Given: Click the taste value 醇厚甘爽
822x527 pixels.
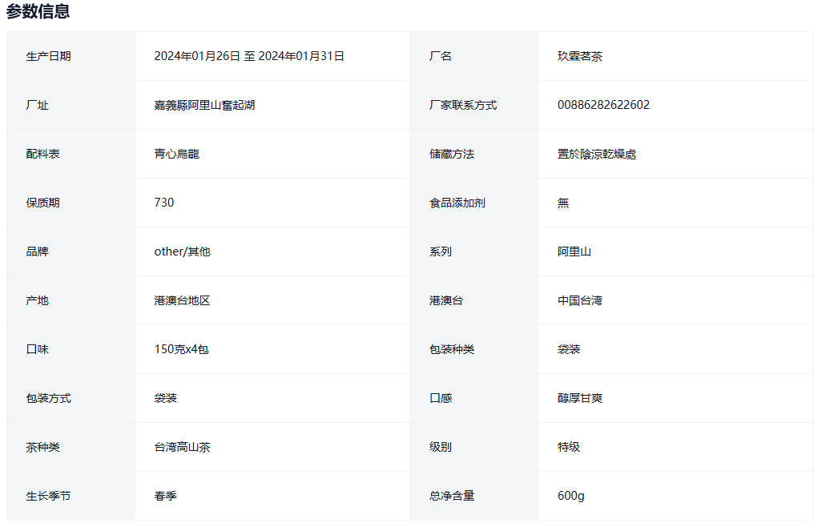Looking at the screenshot, I should [579, 398].
